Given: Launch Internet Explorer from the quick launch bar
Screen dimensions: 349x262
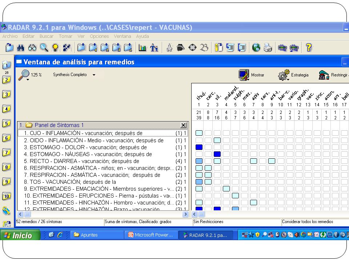Looking at the screenshot, I should tap(60, 235).
